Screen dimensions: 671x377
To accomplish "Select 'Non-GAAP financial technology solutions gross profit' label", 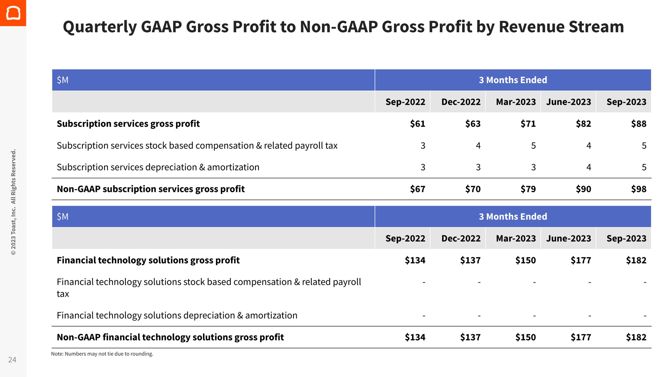I will pos(170,337).
